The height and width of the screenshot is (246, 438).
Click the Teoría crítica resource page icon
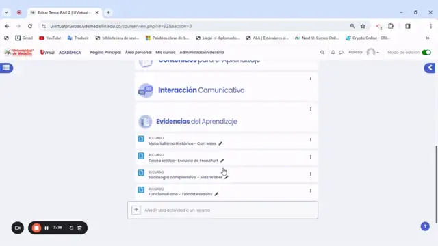click(141, 156)
